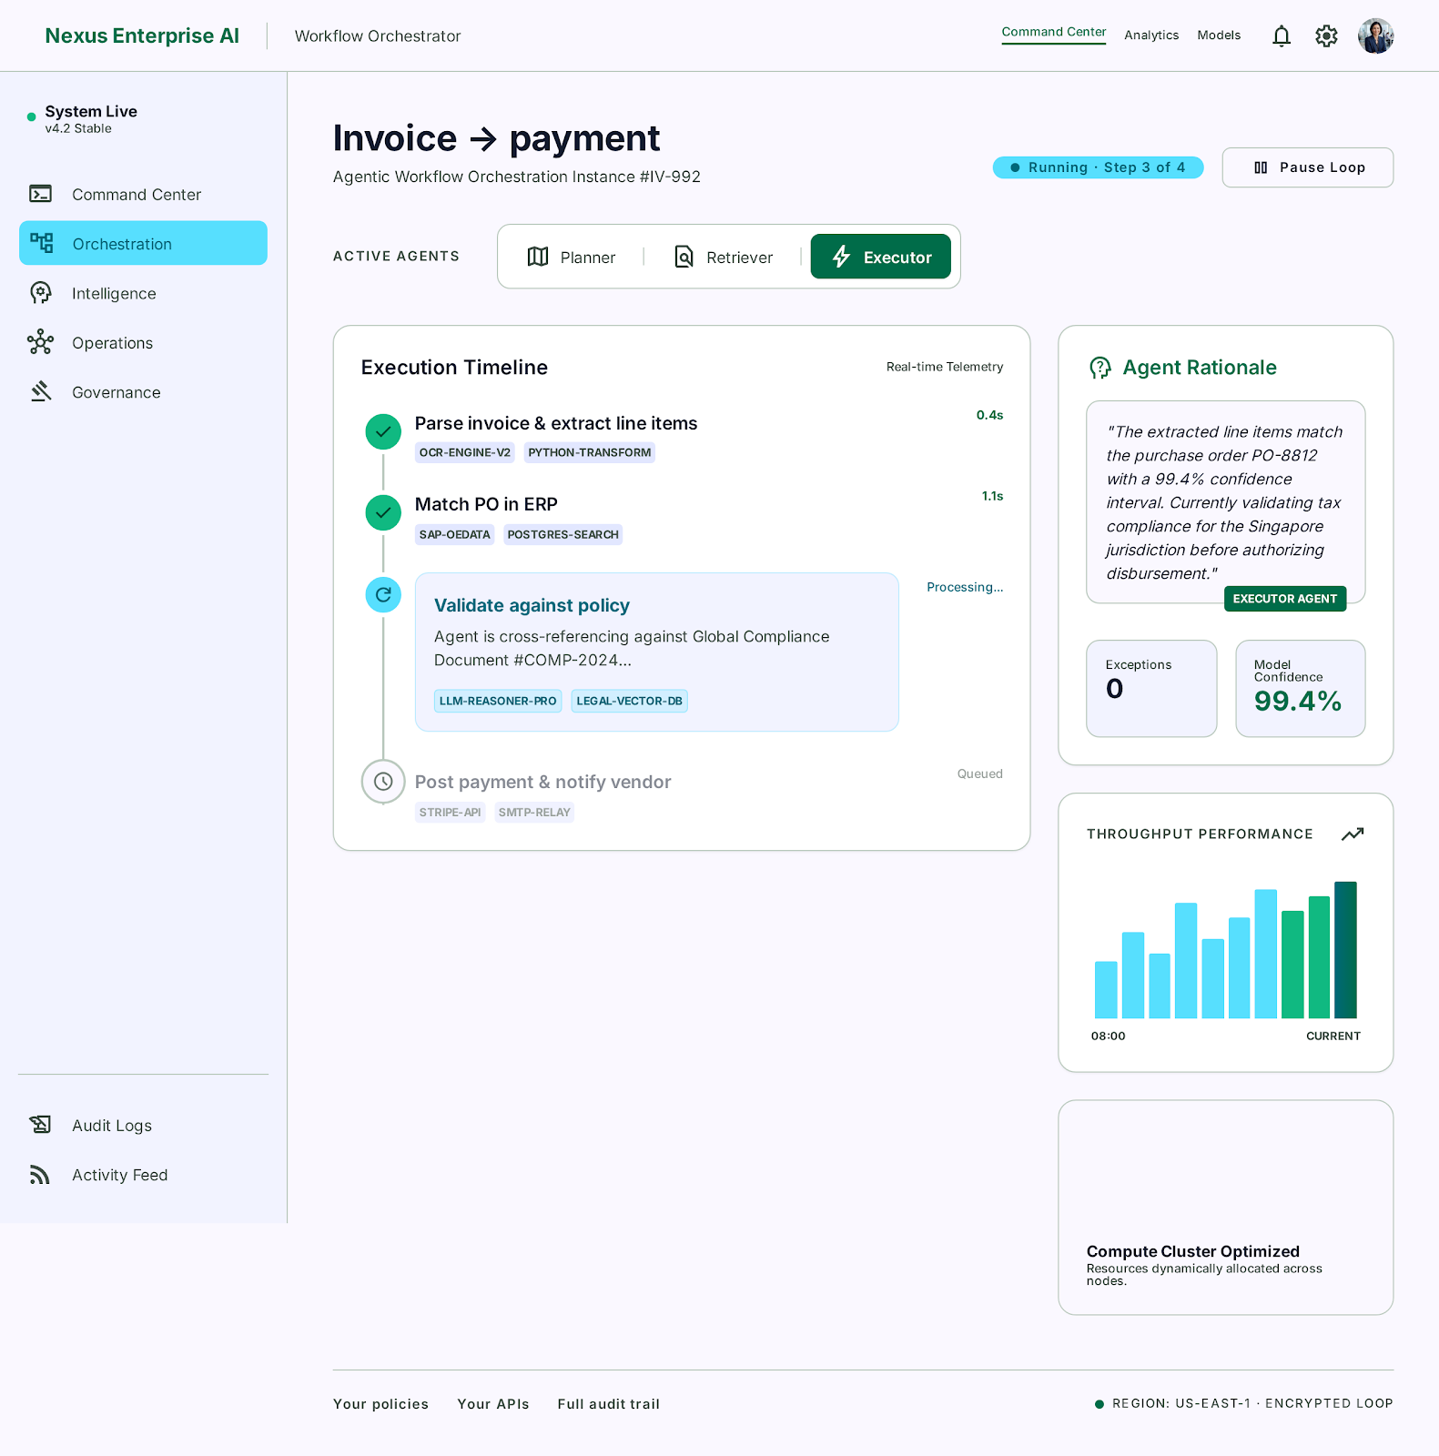Click the Executor lightning bolt icon

click(x=842, y=257)
